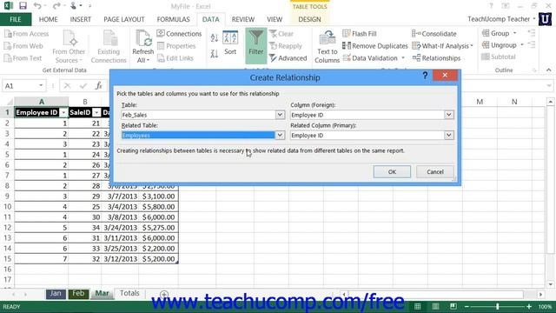Reapply the filter

[286, 46]
